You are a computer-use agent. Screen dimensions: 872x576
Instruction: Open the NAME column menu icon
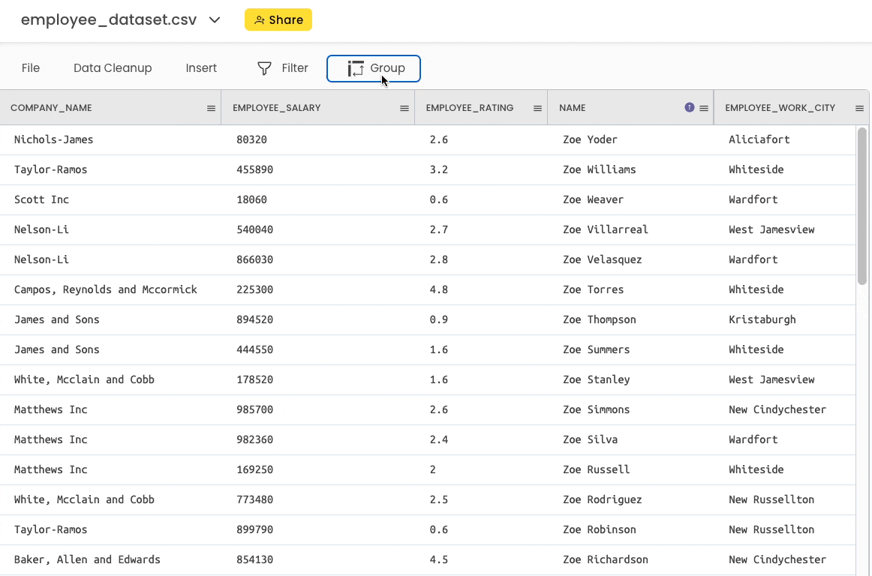(x=704, y=109)
